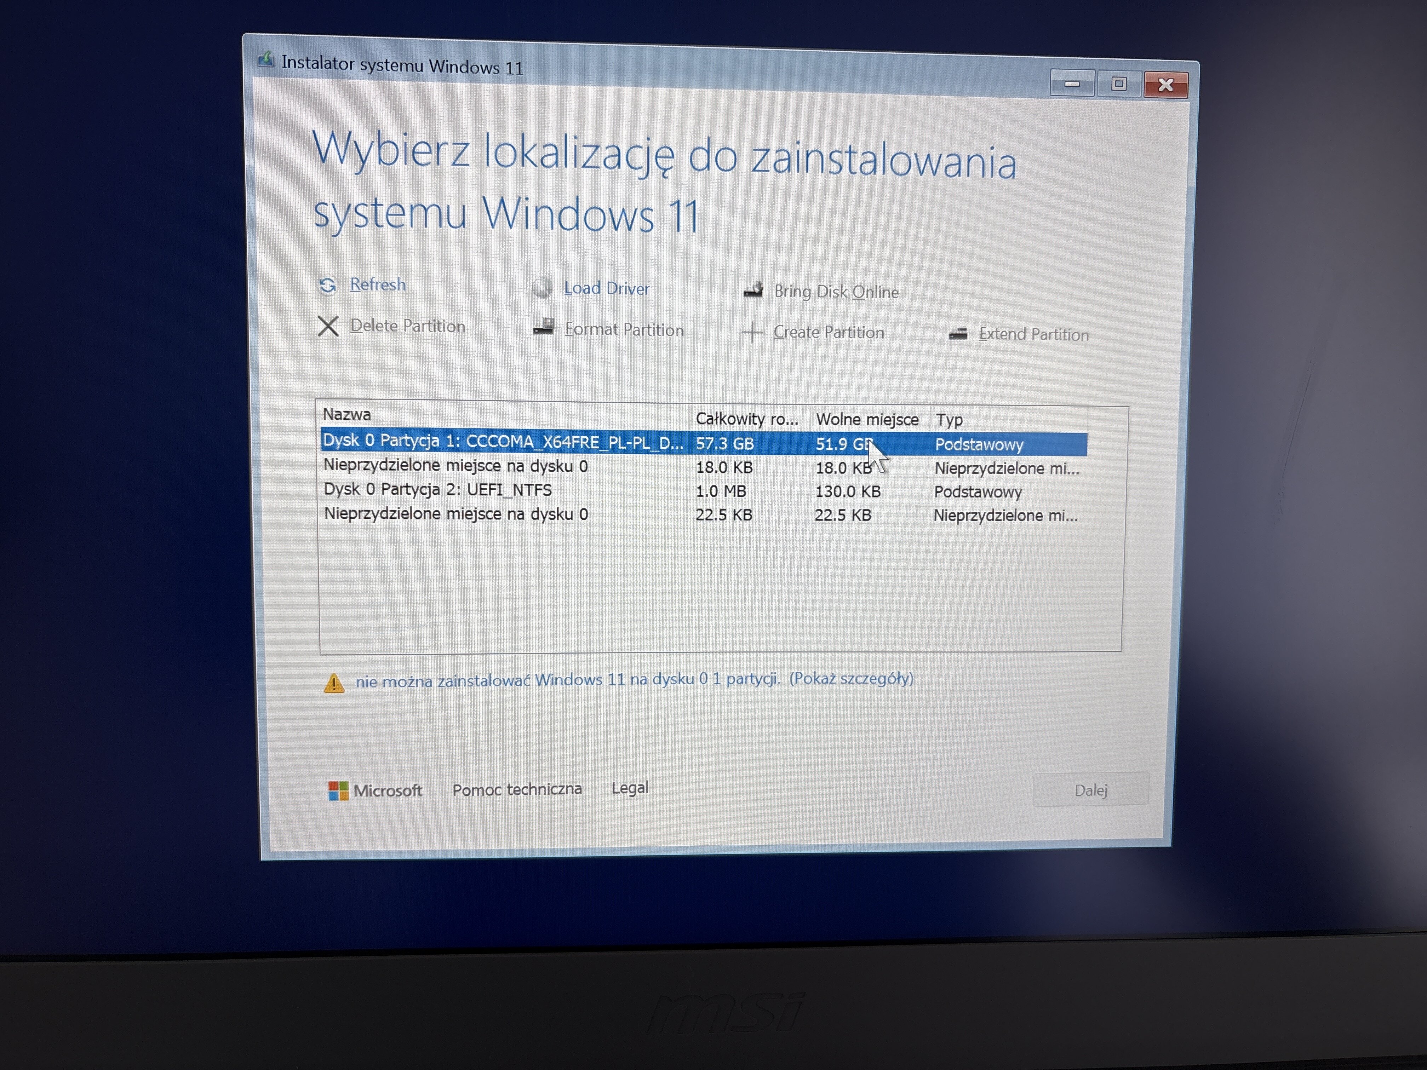Click the 57.3 GB total size cell

click(x=724, y=444)
